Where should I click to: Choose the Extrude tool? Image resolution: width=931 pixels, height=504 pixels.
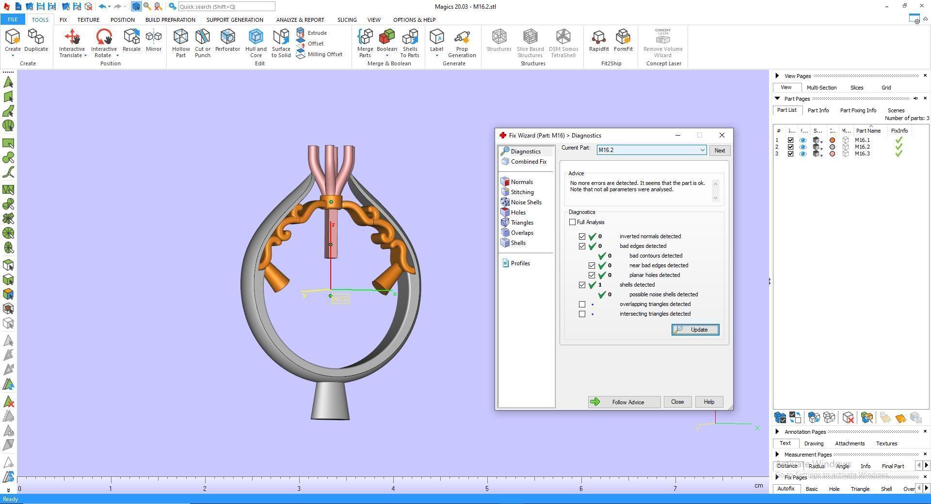pos(312,33)
